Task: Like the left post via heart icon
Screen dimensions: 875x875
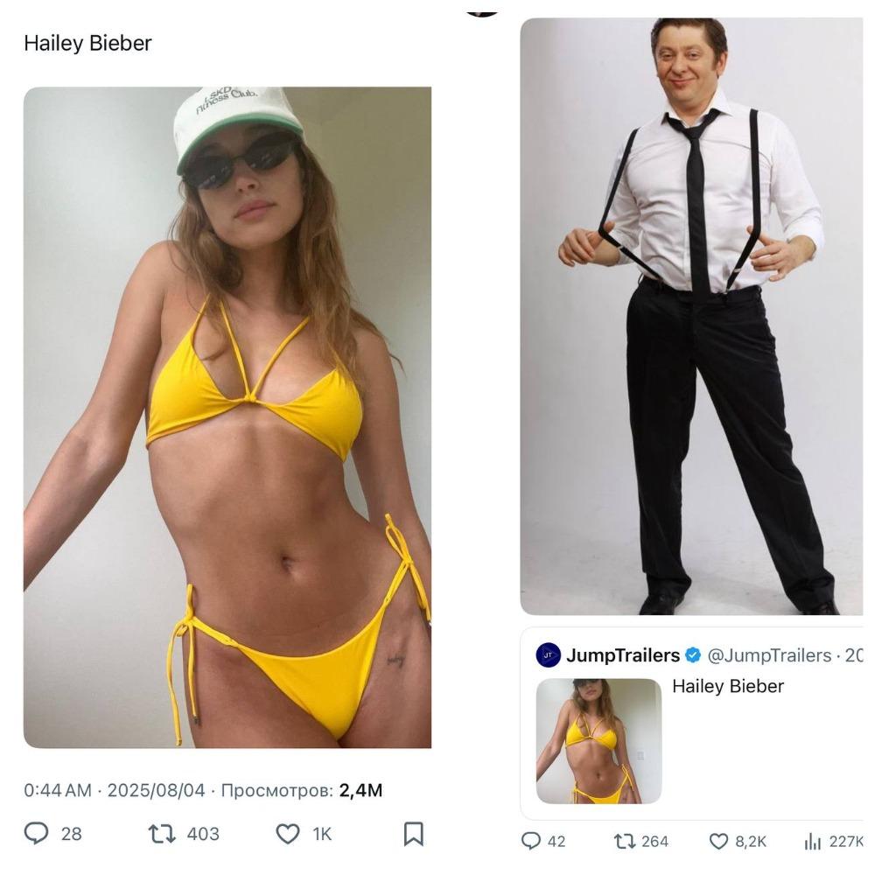Action: (x=288, y=833)
